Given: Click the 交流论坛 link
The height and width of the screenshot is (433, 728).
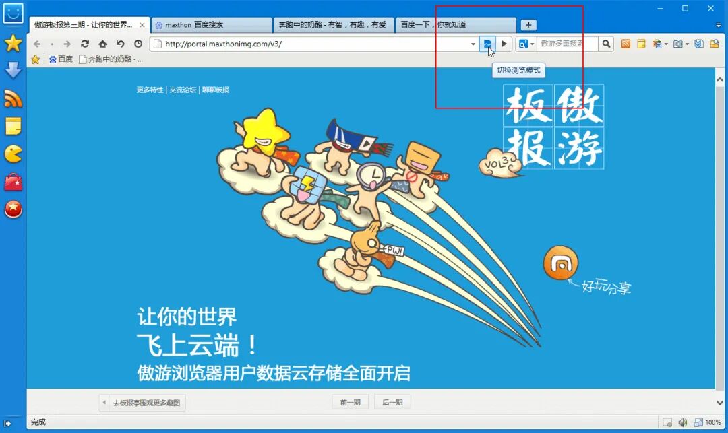Looking at the screenshot, I should click(183, 90).
